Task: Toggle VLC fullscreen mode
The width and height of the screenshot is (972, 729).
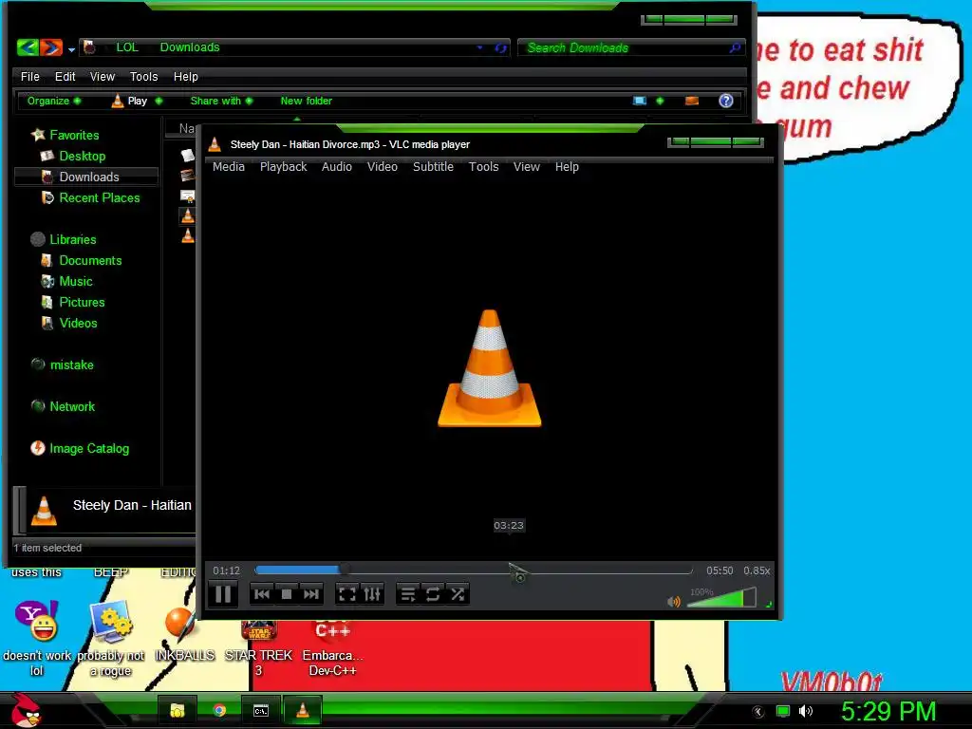Action: click(347, 594)
